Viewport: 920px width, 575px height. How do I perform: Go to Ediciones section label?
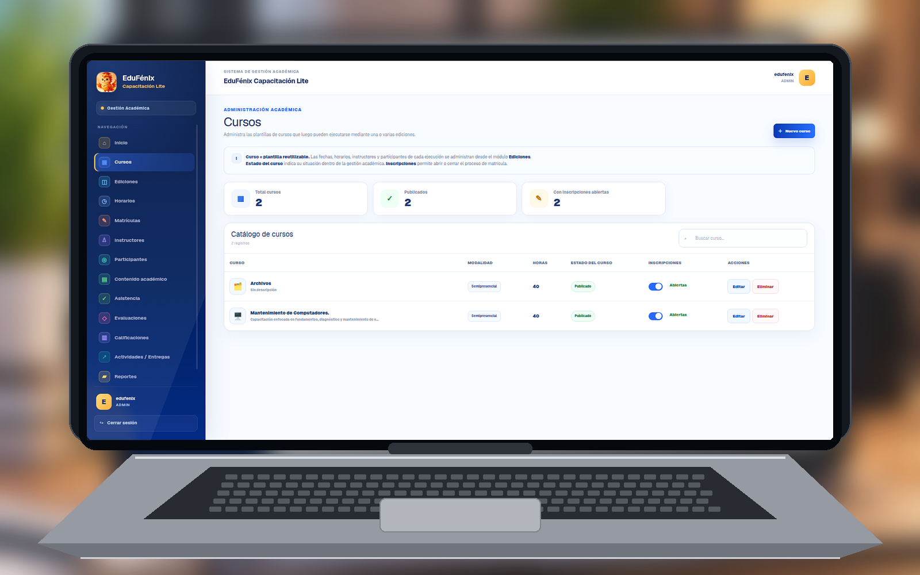coord(126,182)
